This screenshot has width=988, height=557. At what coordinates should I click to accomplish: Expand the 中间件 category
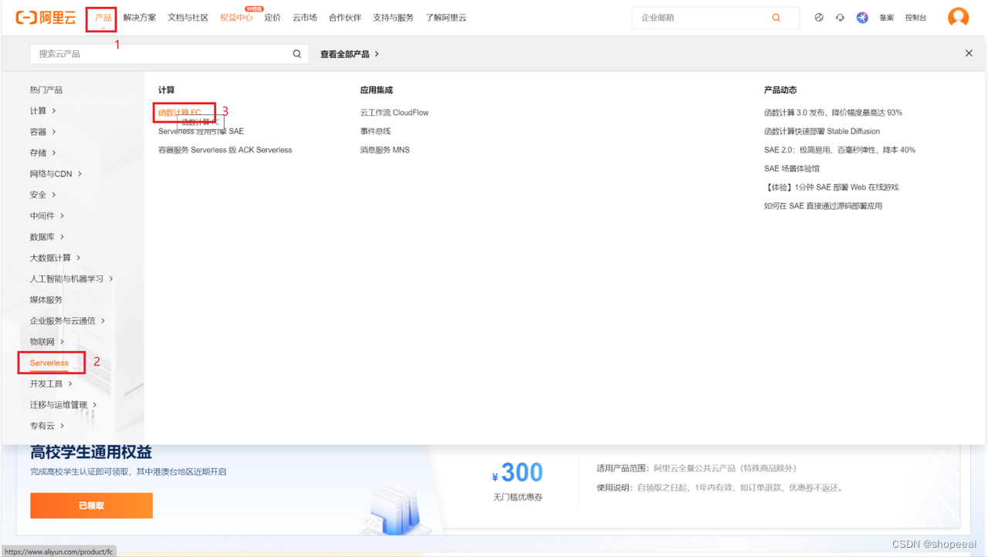(x=47, y=216)
